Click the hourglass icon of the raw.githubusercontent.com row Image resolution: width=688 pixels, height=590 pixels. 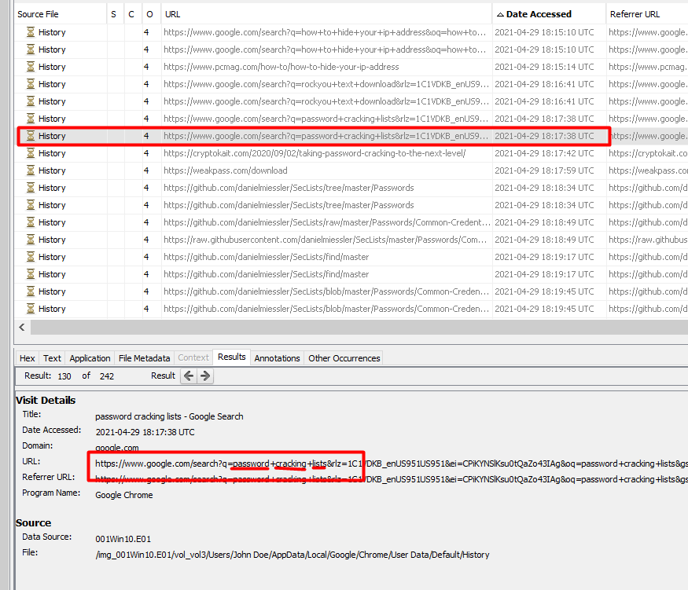(x=31, y=240)
